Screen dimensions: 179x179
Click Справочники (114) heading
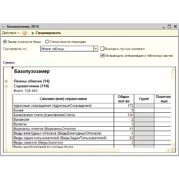point(31,86)
